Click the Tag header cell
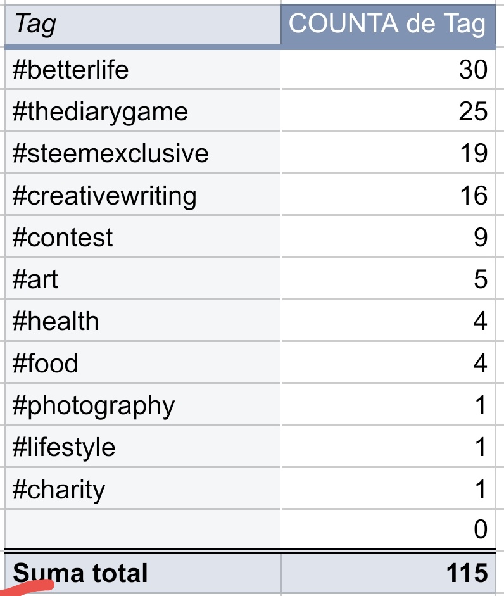This screenshot has width=504, height=596. (142, 25)
